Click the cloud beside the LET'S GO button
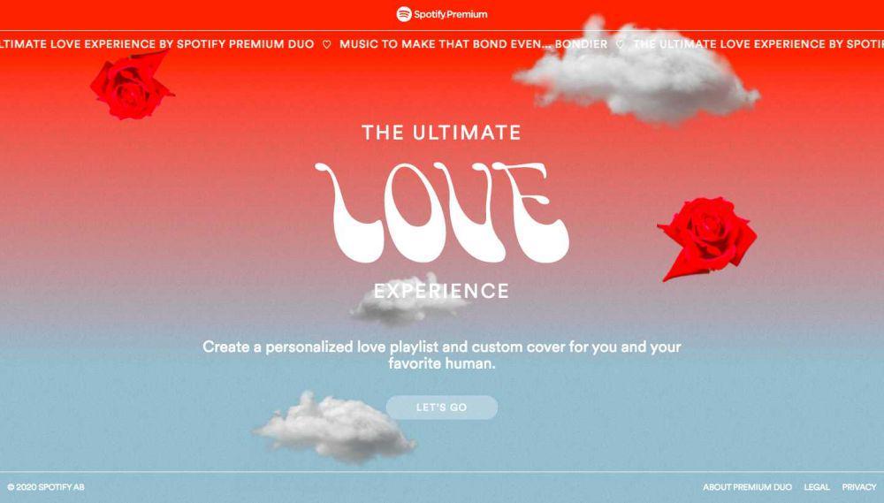 pyautogui.click(x=335, y=428)
